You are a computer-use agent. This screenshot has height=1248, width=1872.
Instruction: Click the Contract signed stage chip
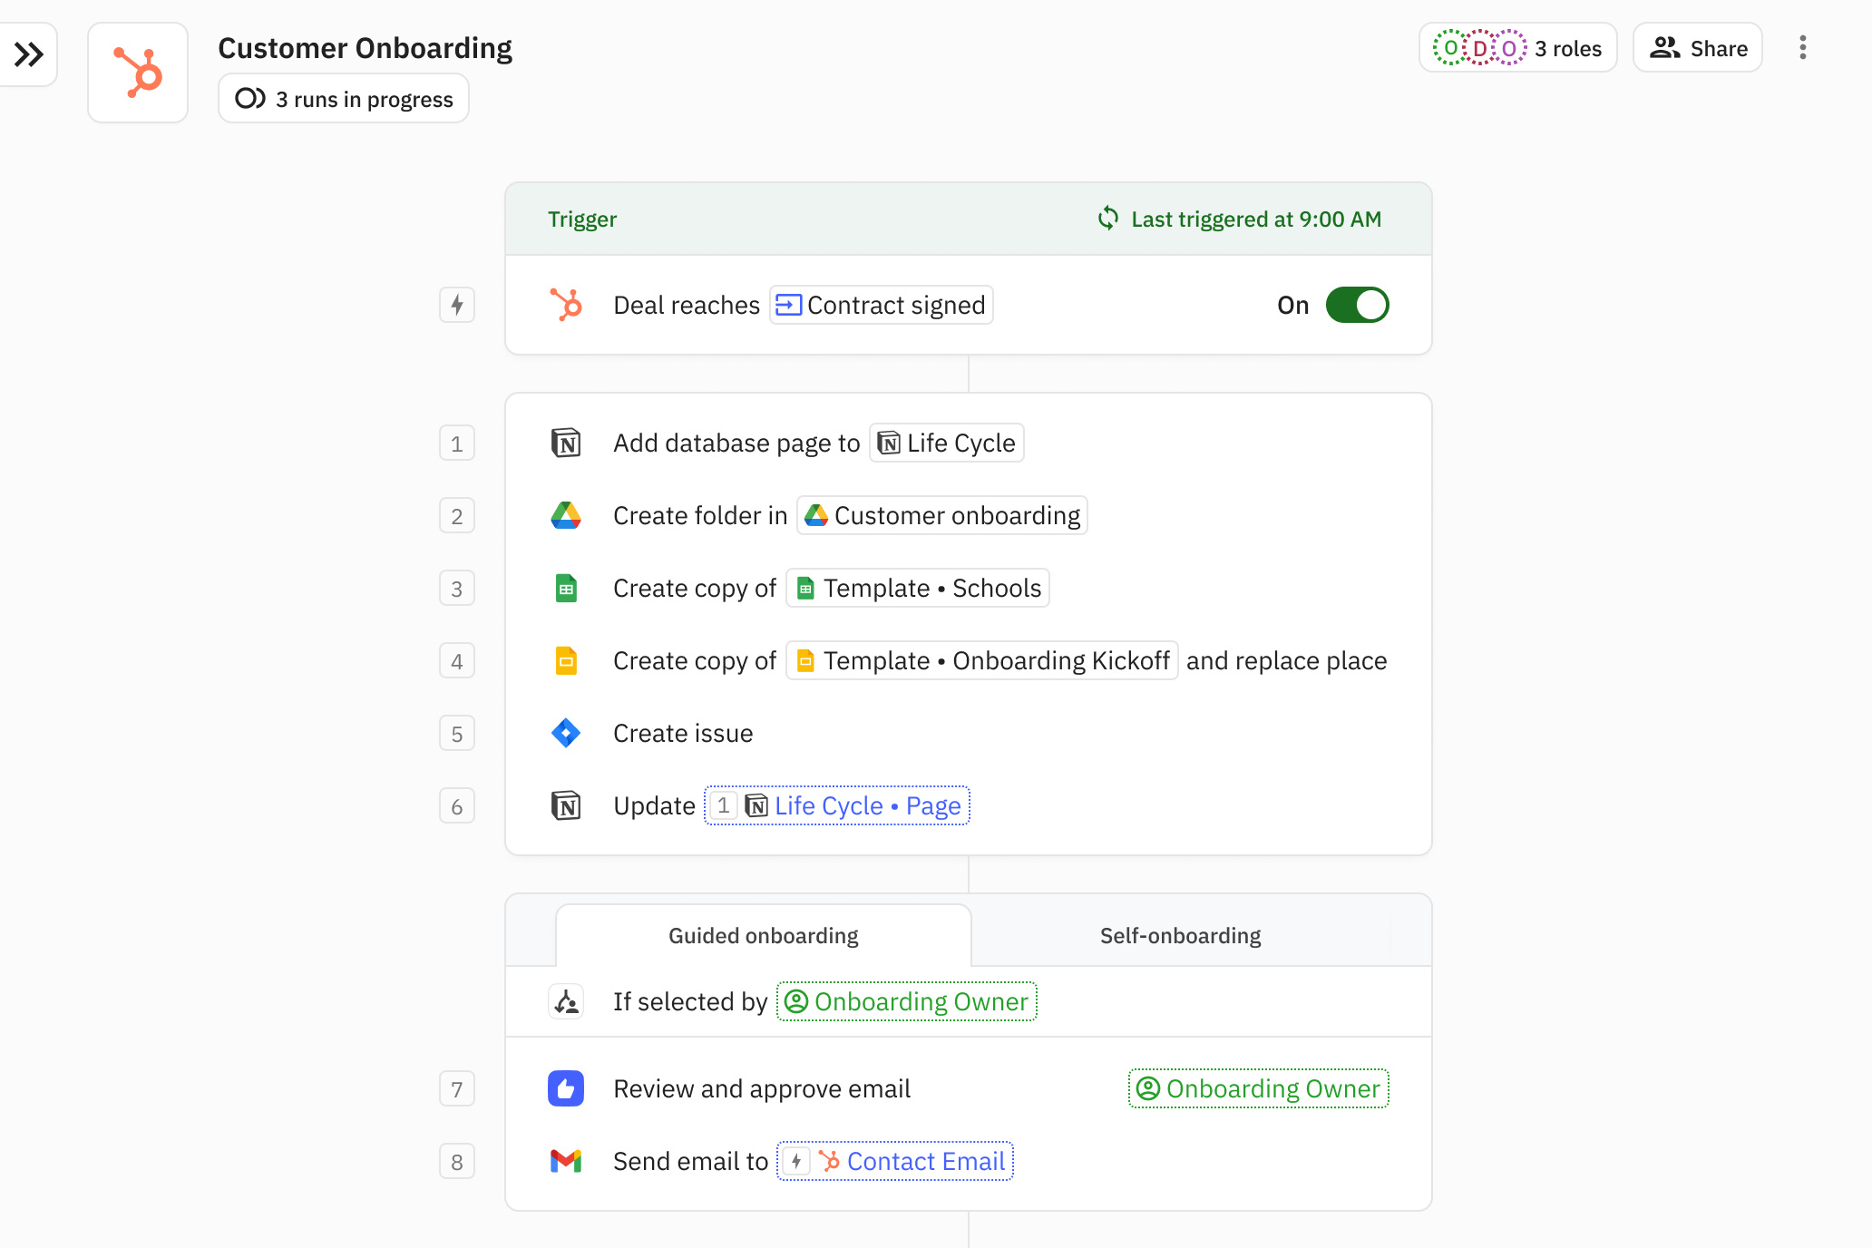coord(881,305)
